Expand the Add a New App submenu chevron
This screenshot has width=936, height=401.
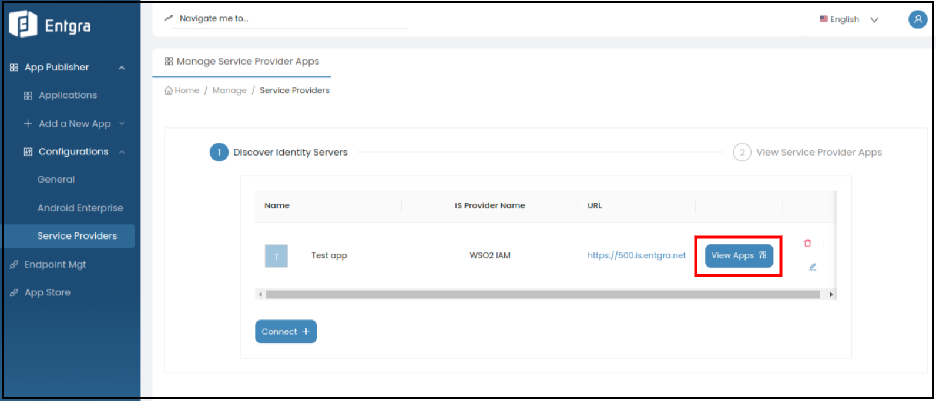tap(122, 123)
